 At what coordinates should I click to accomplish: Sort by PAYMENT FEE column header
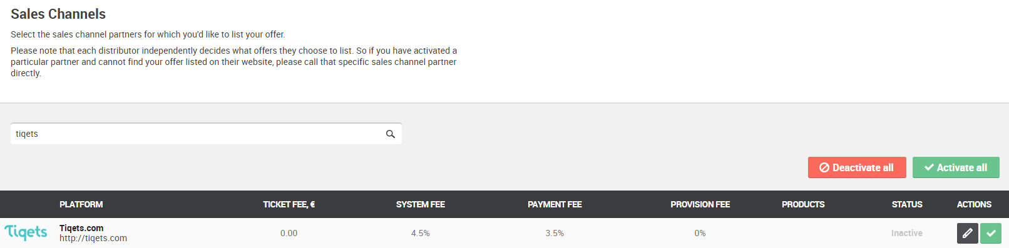[x=555, y=204]
